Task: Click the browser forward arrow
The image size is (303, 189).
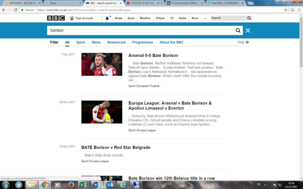Action: pos(10,10)
